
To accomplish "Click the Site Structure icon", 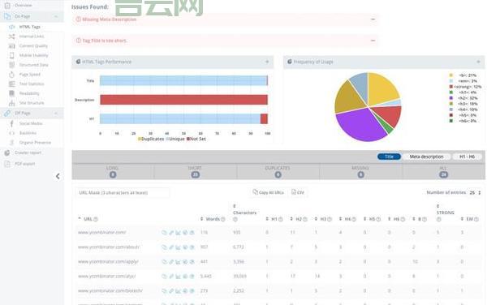I will [x=11, y=103].
